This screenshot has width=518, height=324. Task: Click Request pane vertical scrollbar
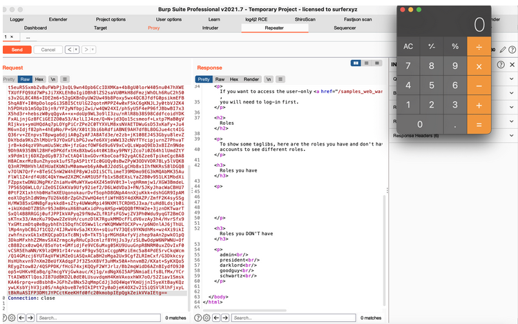(x=189, y=237)
